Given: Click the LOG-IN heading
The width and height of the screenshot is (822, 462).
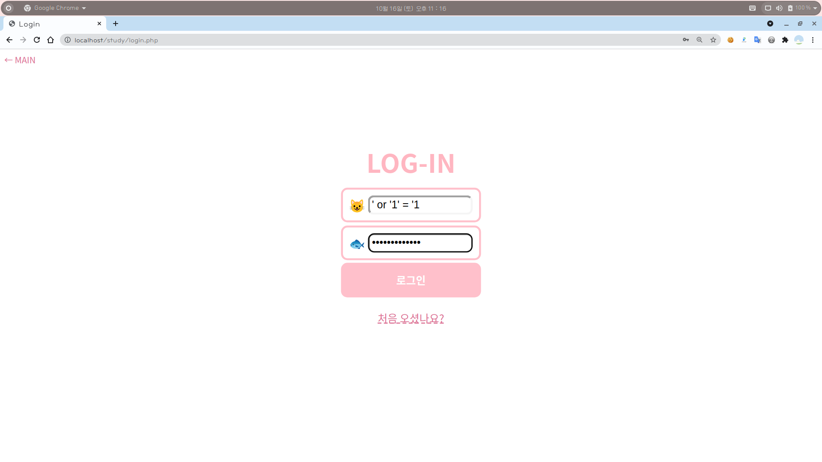Looking at the screenshot, I should coord(411,163).
